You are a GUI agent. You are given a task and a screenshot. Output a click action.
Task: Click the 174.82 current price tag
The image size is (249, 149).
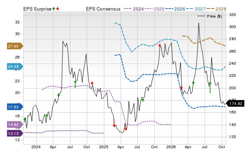click(x=235, y=104)
